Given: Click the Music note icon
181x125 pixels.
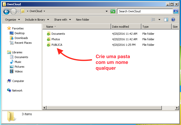Looking at the screenshot, I should 12,62.
